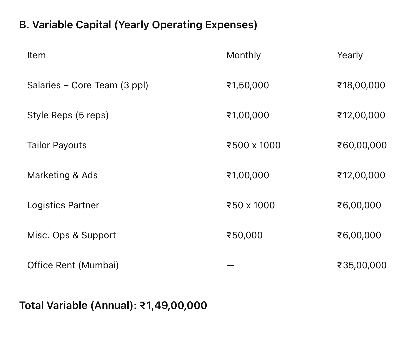Click the Office Rent (Mumbai) label

[73, 265]
